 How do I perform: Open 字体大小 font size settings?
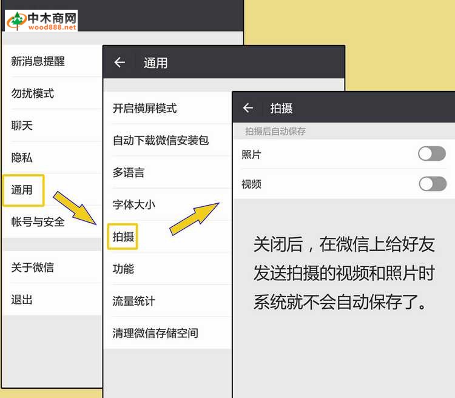point(168,204)
